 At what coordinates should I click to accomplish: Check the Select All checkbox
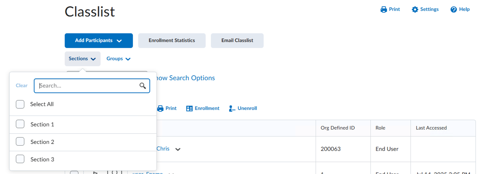tap(20, 104)
